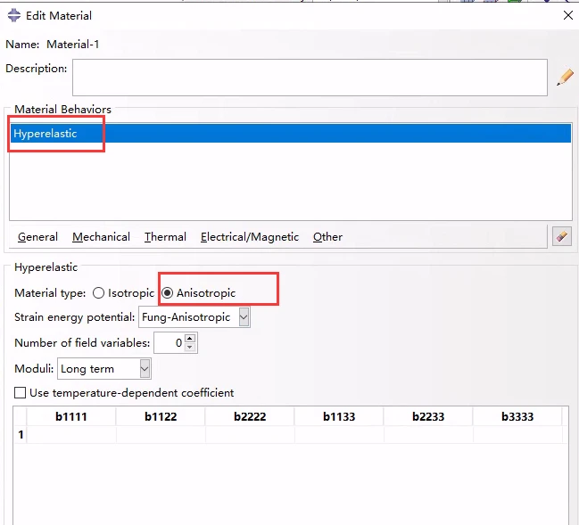This screenshot has width=579, height=525.
Task: Open the Moduli Long term dropdown
Action: pos(145,369)
